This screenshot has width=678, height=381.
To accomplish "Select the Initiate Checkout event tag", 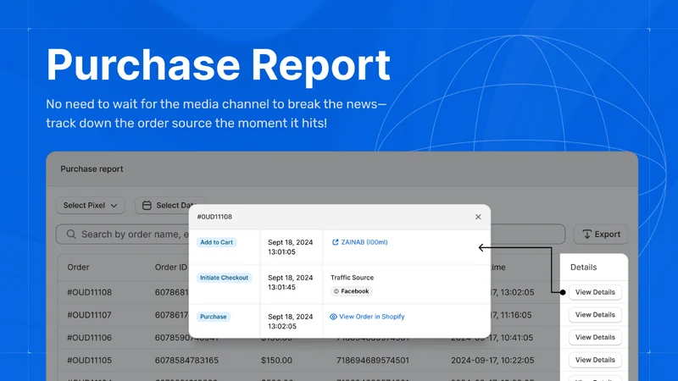I will (224, 278).
